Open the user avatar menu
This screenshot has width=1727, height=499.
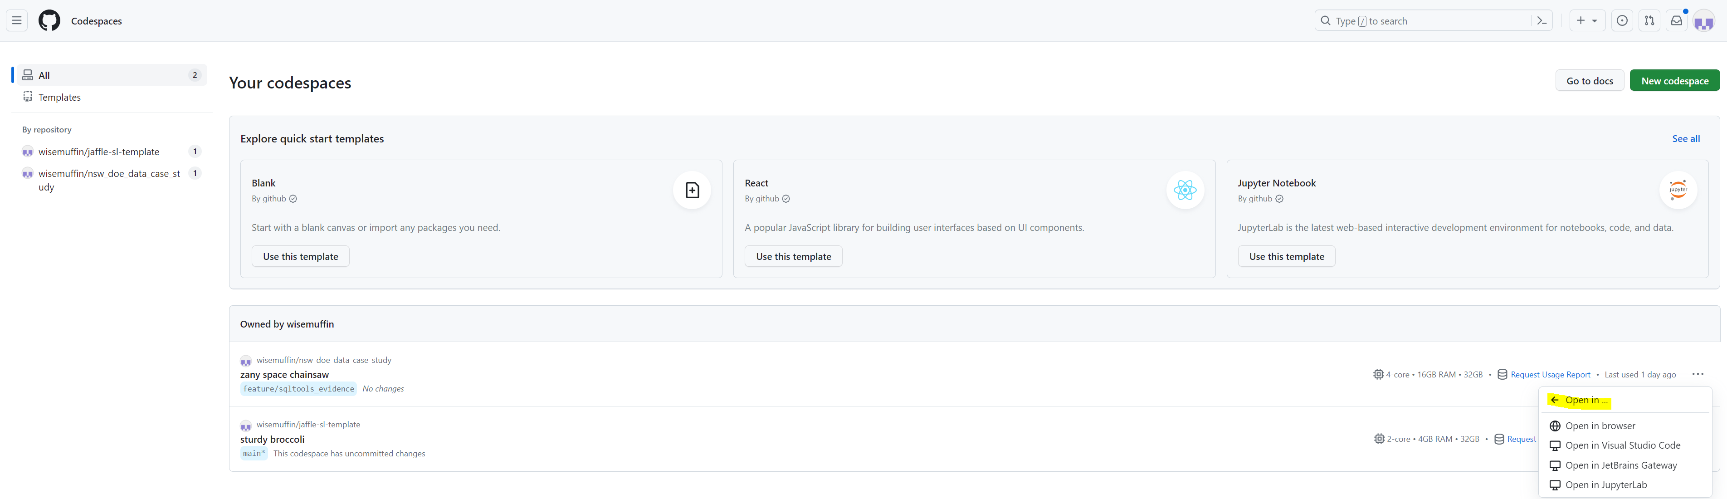[x=1703, y=21]
